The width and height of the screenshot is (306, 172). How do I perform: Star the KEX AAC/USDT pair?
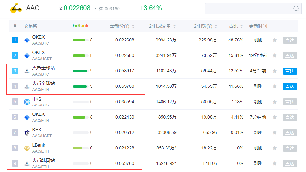click(275, 133)
